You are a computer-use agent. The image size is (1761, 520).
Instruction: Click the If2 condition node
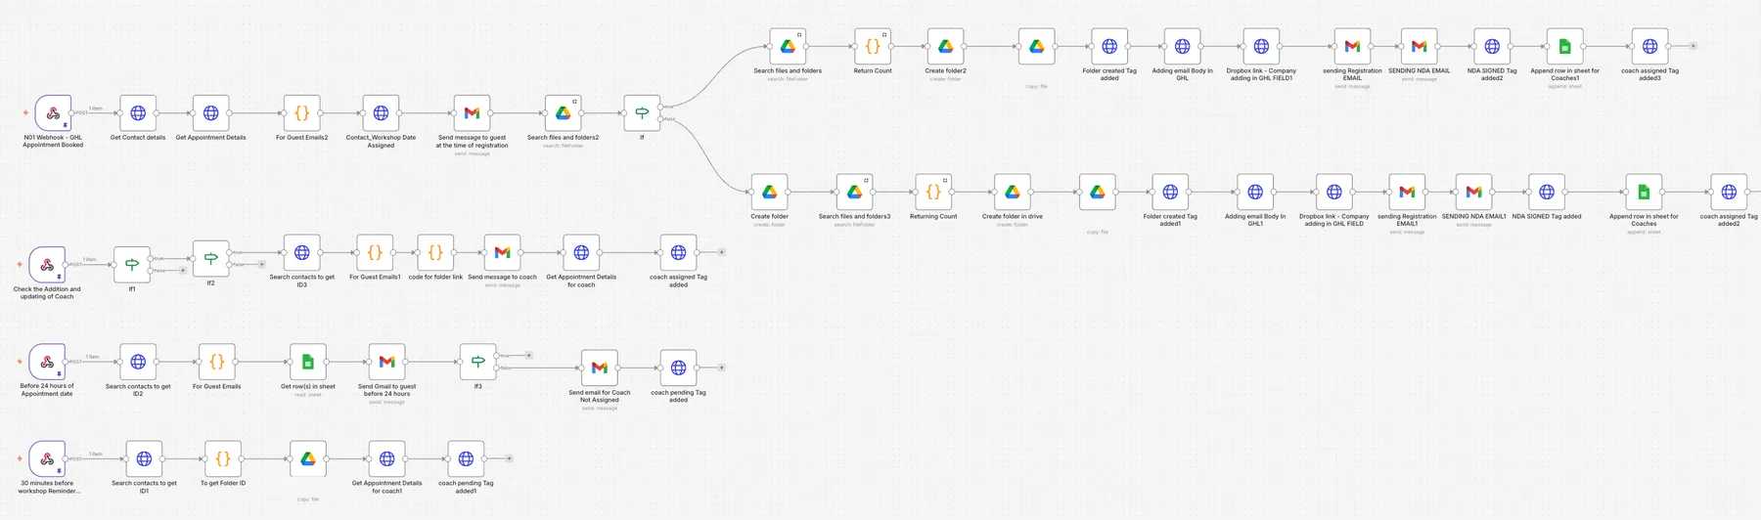(x=210, y=259)
